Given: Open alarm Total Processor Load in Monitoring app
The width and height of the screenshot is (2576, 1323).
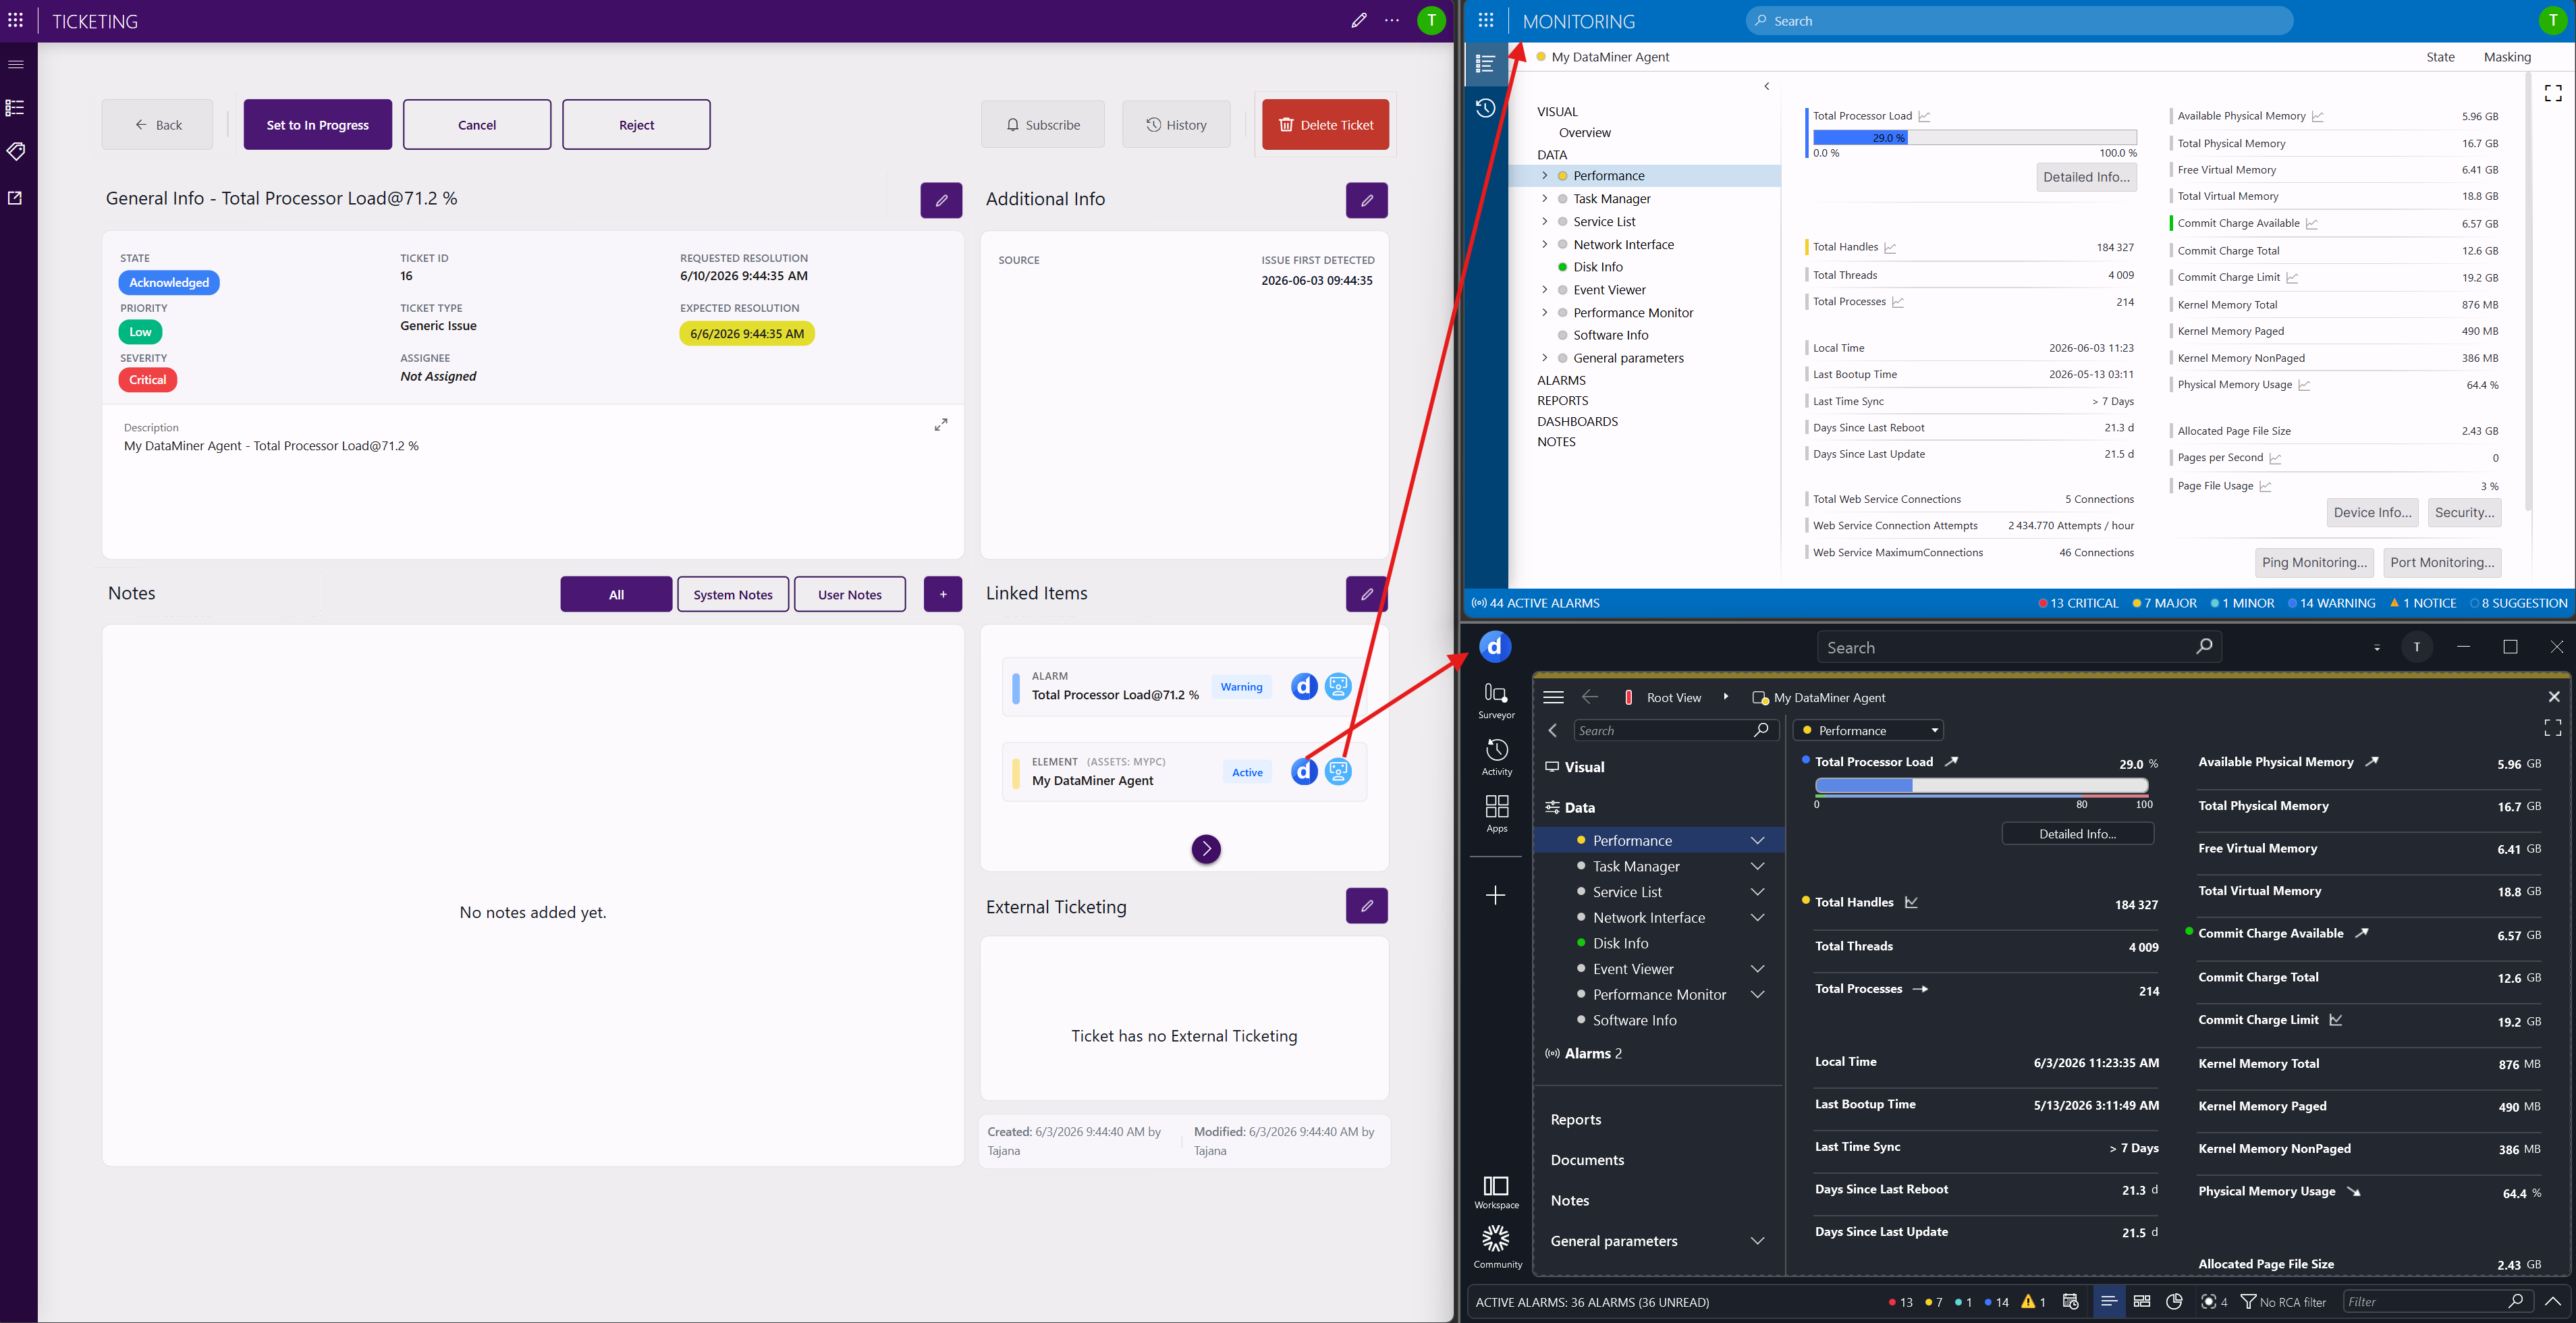Looking at the screenshot, I should click(x=1338, y=686).
